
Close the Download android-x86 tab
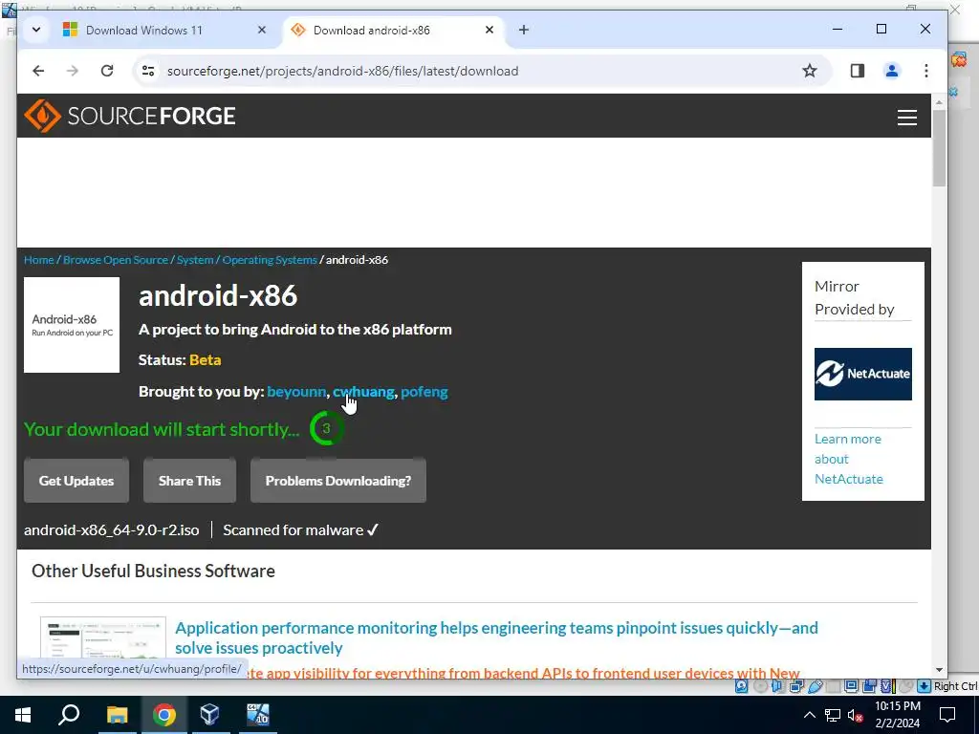(x=489, y=30)
